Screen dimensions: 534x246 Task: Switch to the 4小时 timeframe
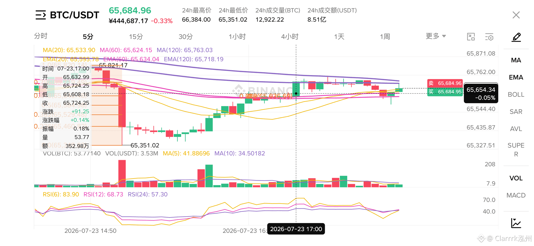pyautogui.click(x=290, y=37)
